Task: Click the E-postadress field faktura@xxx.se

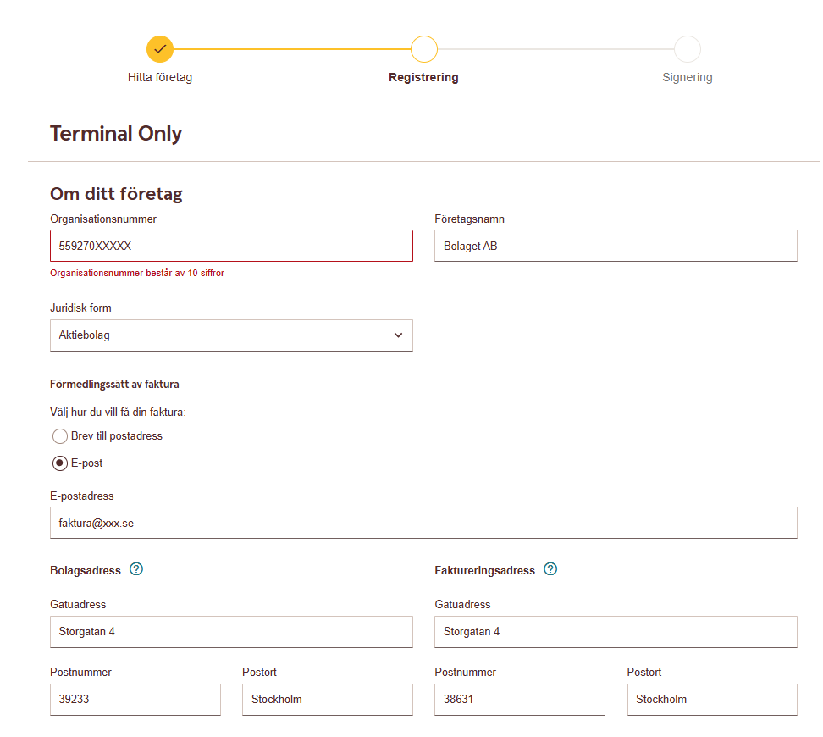Action: 423,523
